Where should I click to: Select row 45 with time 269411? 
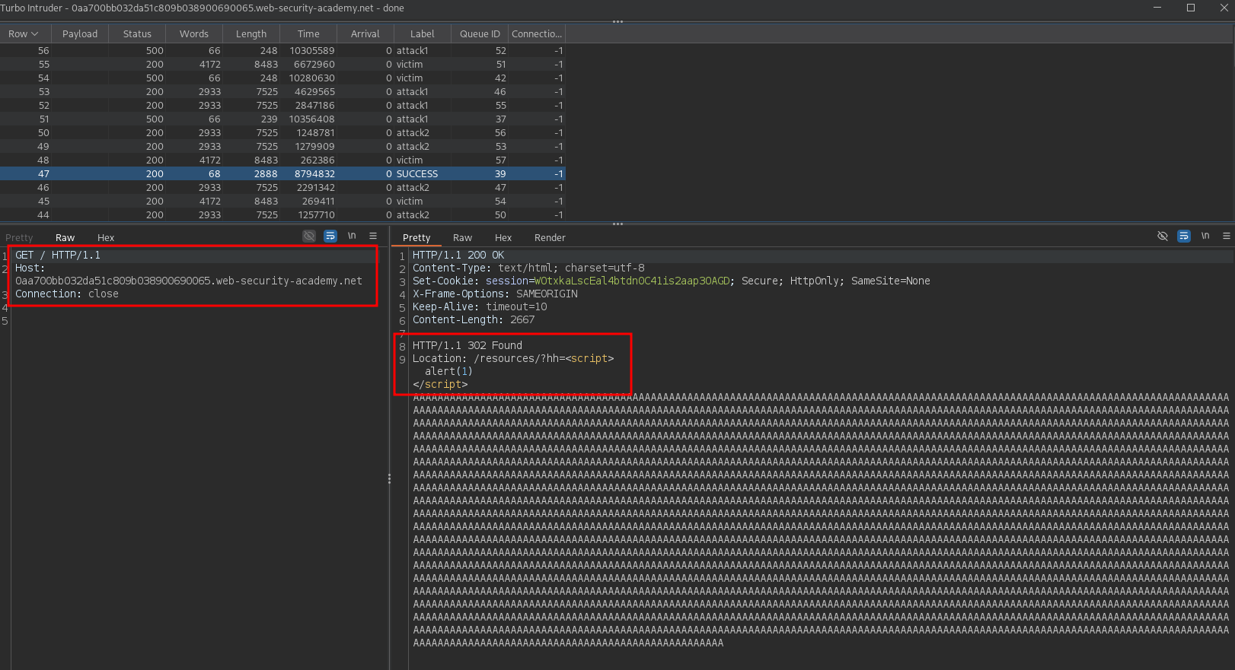point(282,202)
